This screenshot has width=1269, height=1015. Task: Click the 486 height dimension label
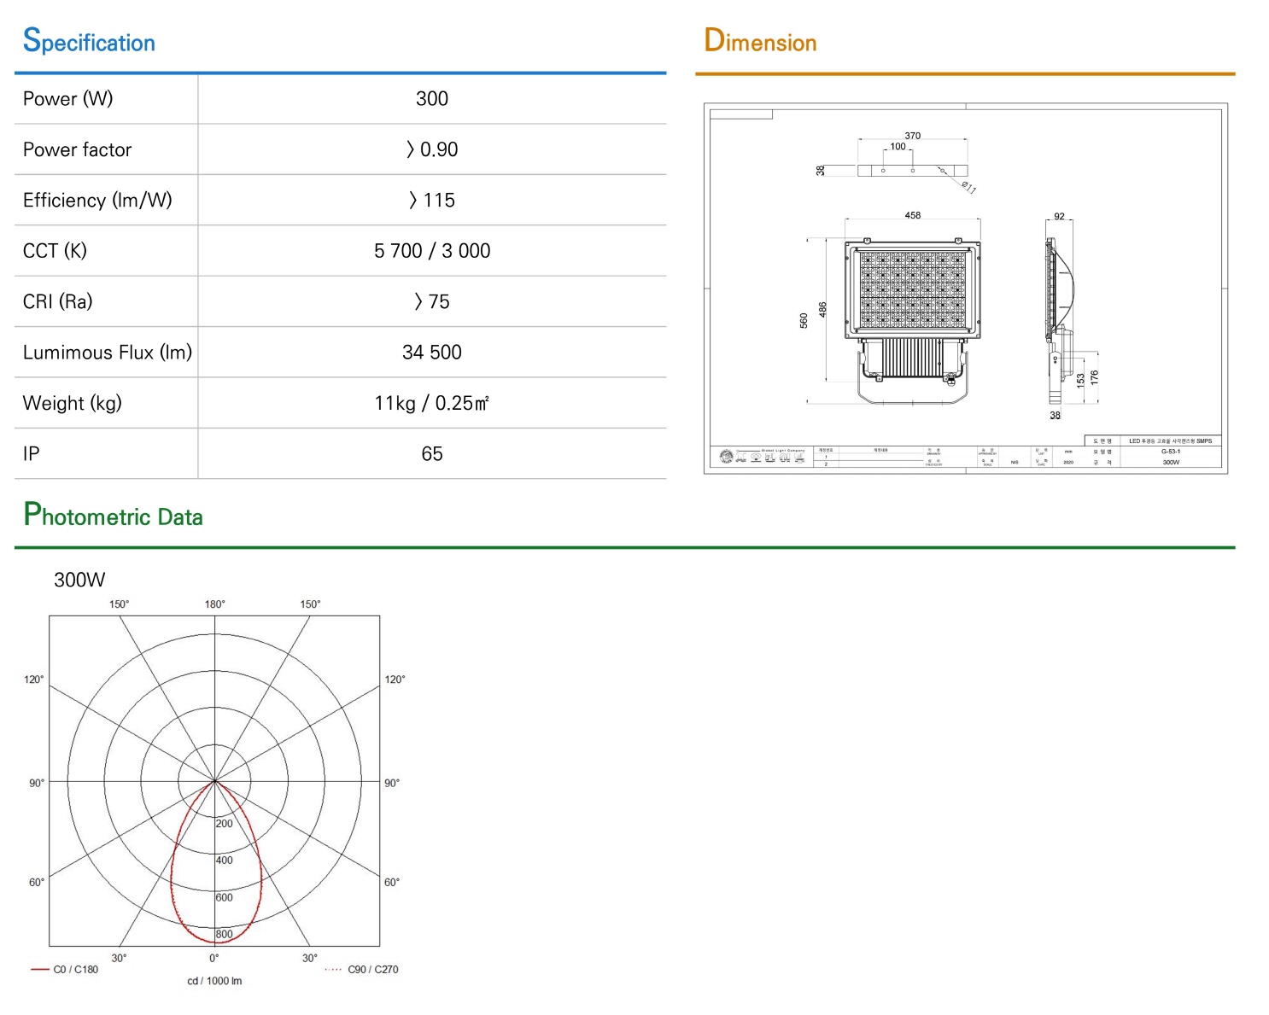coord(823,309)
